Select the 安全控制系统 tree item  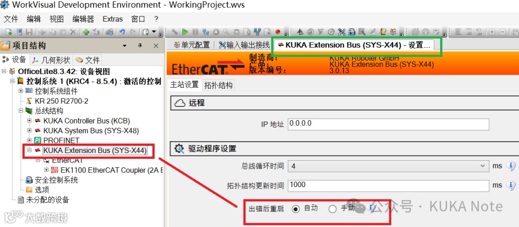[56, 180]
